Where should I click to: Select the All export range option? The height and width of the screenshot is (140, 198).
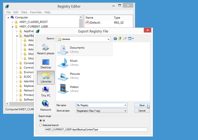[x=41, y=121]
